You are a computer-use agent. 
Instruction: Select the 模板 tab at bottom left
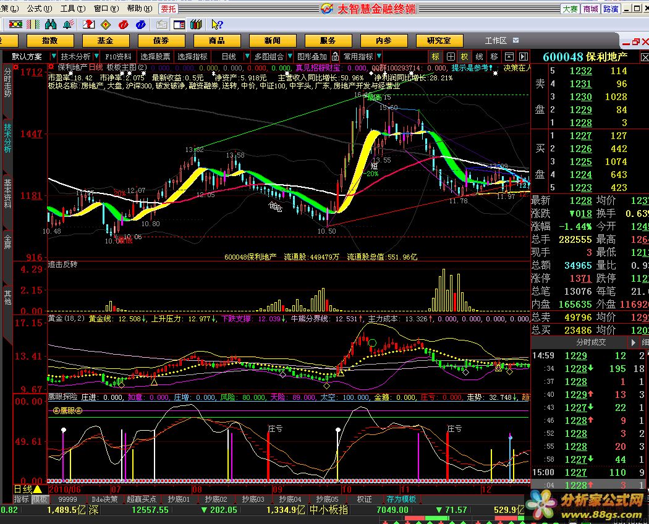point(40,499)
